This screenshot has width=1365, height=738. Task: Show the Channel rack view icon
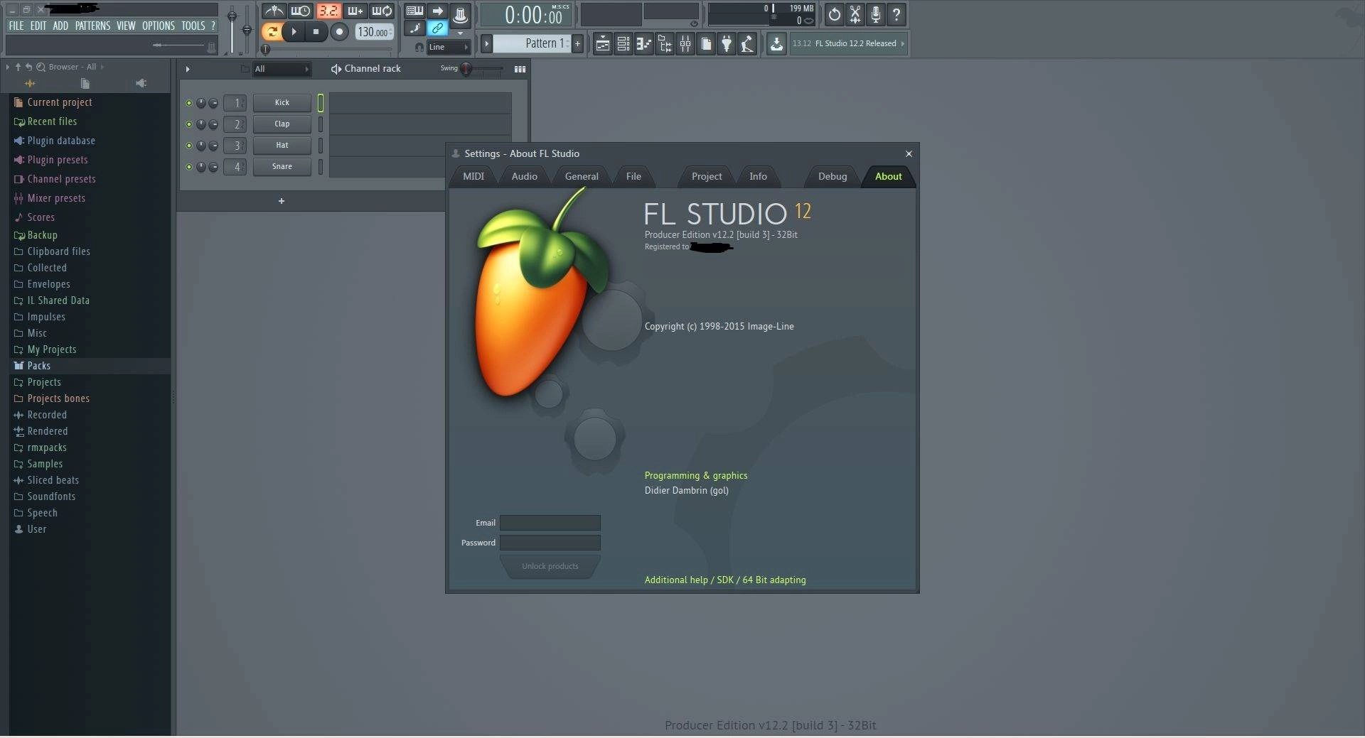click(623, 44)
